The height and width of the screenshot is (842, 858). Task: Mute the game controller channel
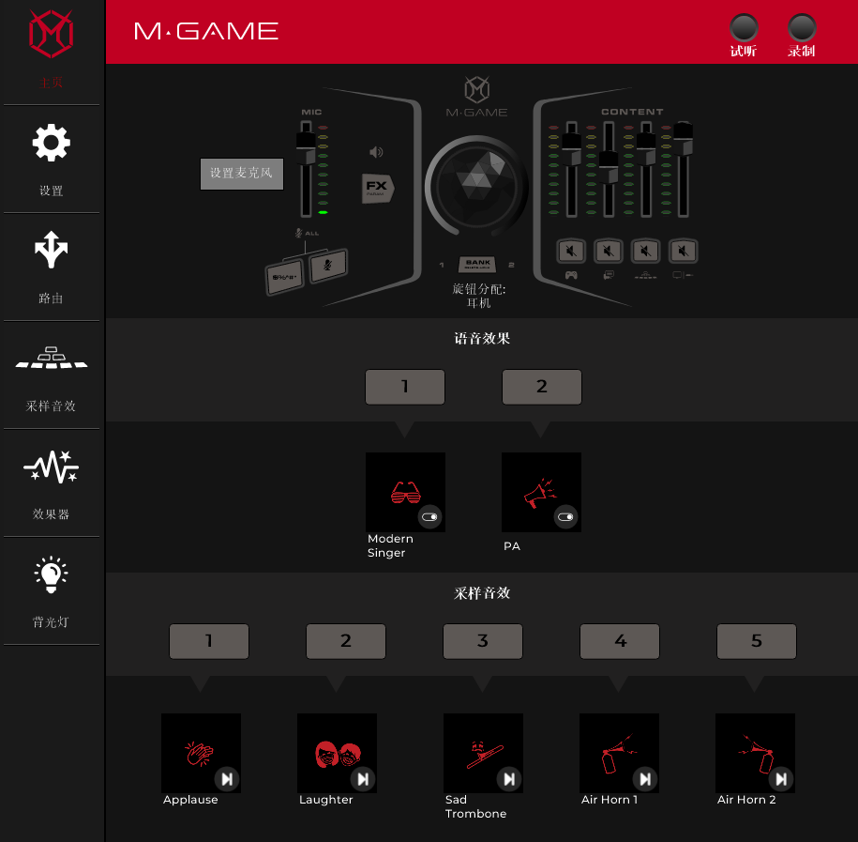point(571,252)
